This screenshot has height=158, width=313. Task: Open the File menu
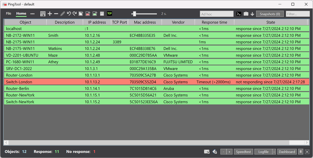[9, 13]
